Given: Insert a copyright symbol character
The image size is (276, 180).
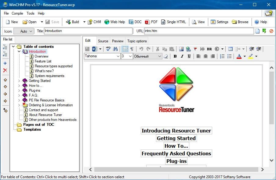Looking at the screenshot, I should click(x=217, y=49).
